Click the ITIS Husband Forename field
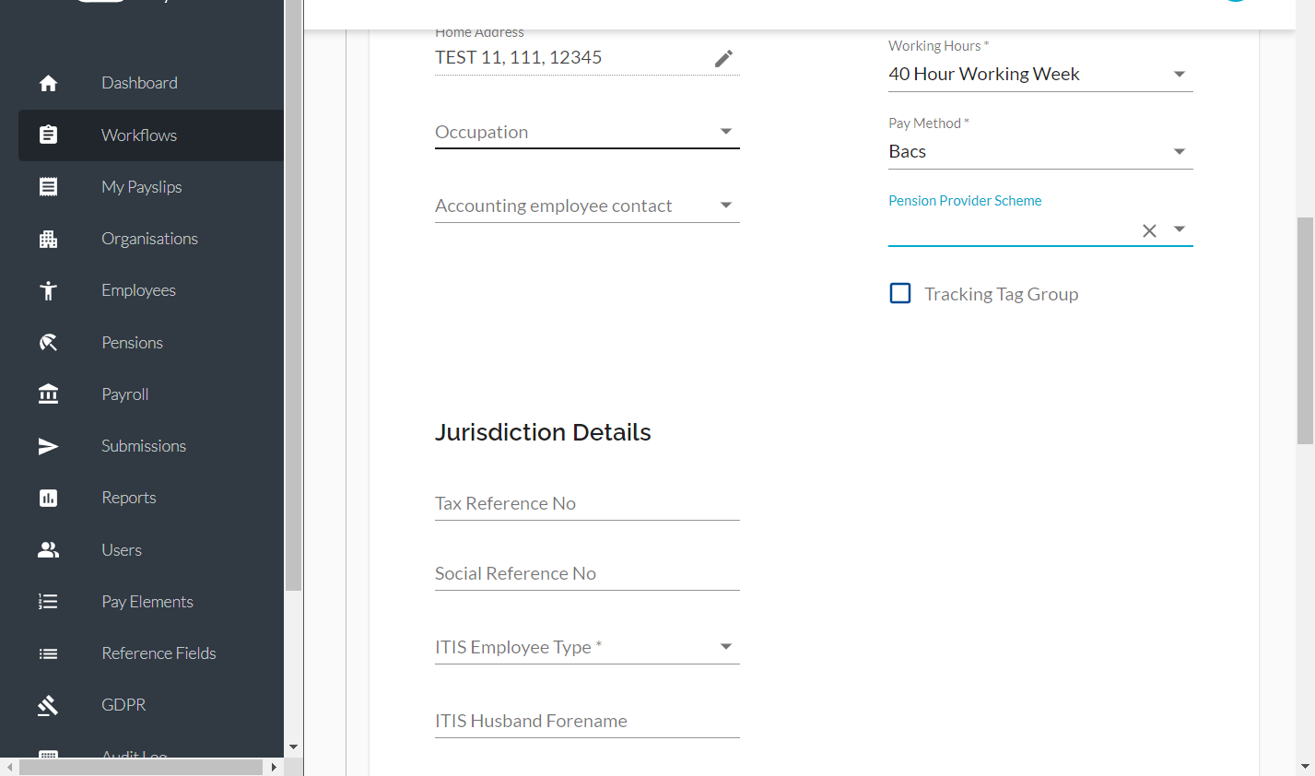Viewport: 1315px width, 776px height. (x=587, y=721)
